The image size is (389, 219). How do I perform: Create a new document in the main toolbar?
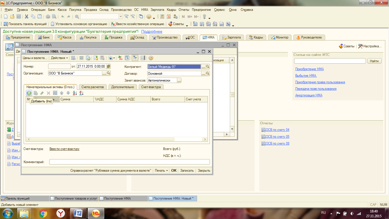click(5, 17)
